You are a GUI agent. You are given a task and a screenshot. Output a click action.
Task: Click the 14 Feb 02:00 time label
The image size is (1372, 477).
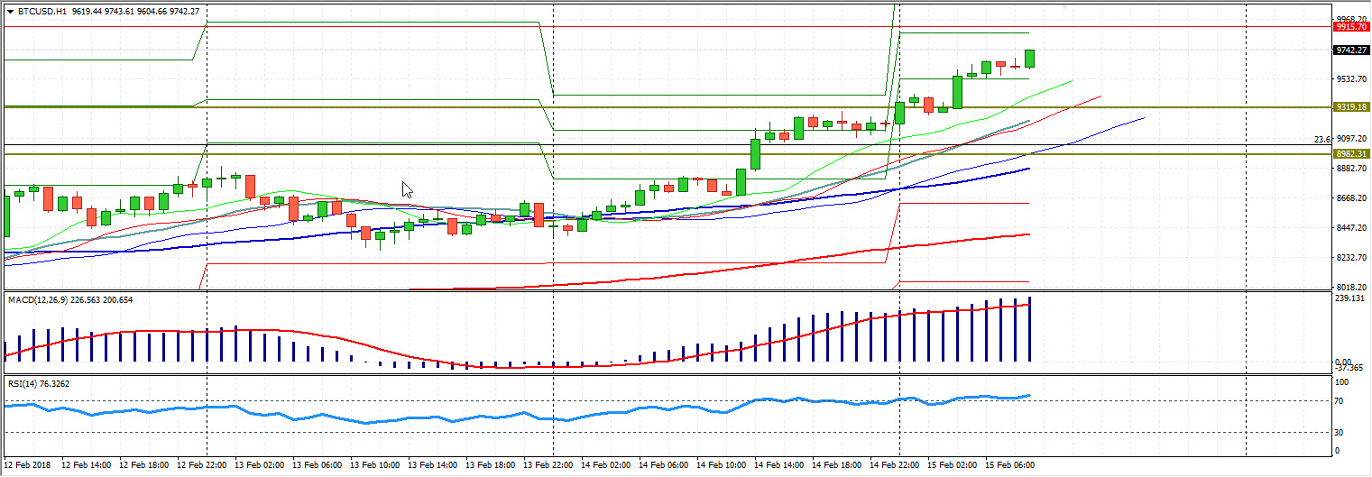tap(604, 465)
